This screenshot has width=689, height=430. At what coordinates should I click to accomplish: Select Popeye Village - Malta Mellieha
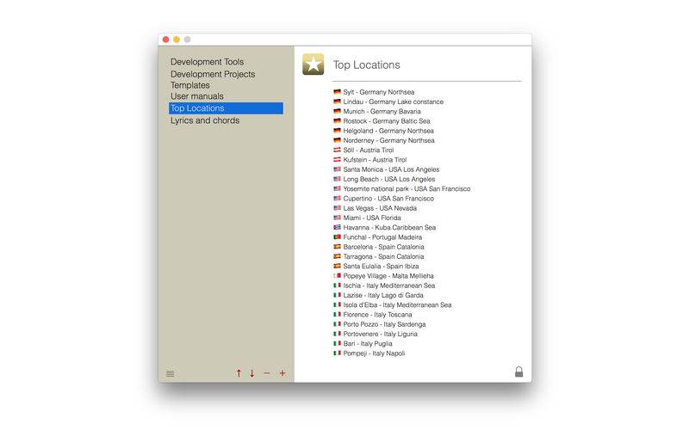click(x=388, y=275)
